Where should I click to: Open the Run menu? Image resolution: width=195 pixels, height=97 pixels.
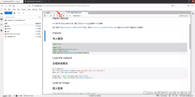click(x=19, y=9)
